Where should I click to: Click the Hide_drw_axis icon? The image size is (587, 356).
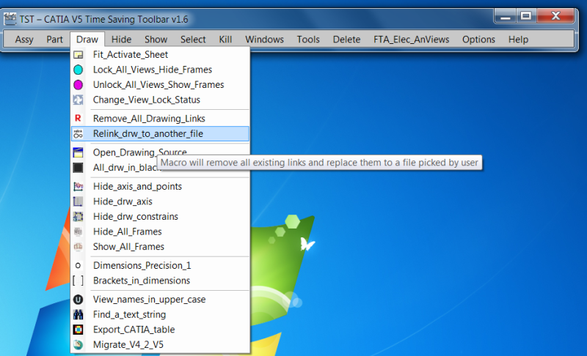click(x=79, y=201)
